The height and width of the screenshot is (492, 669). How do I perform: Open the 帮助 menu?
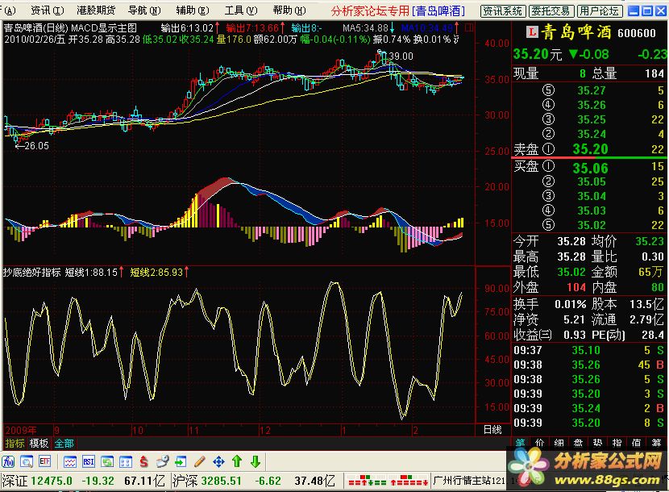click(x=289, y=10)
